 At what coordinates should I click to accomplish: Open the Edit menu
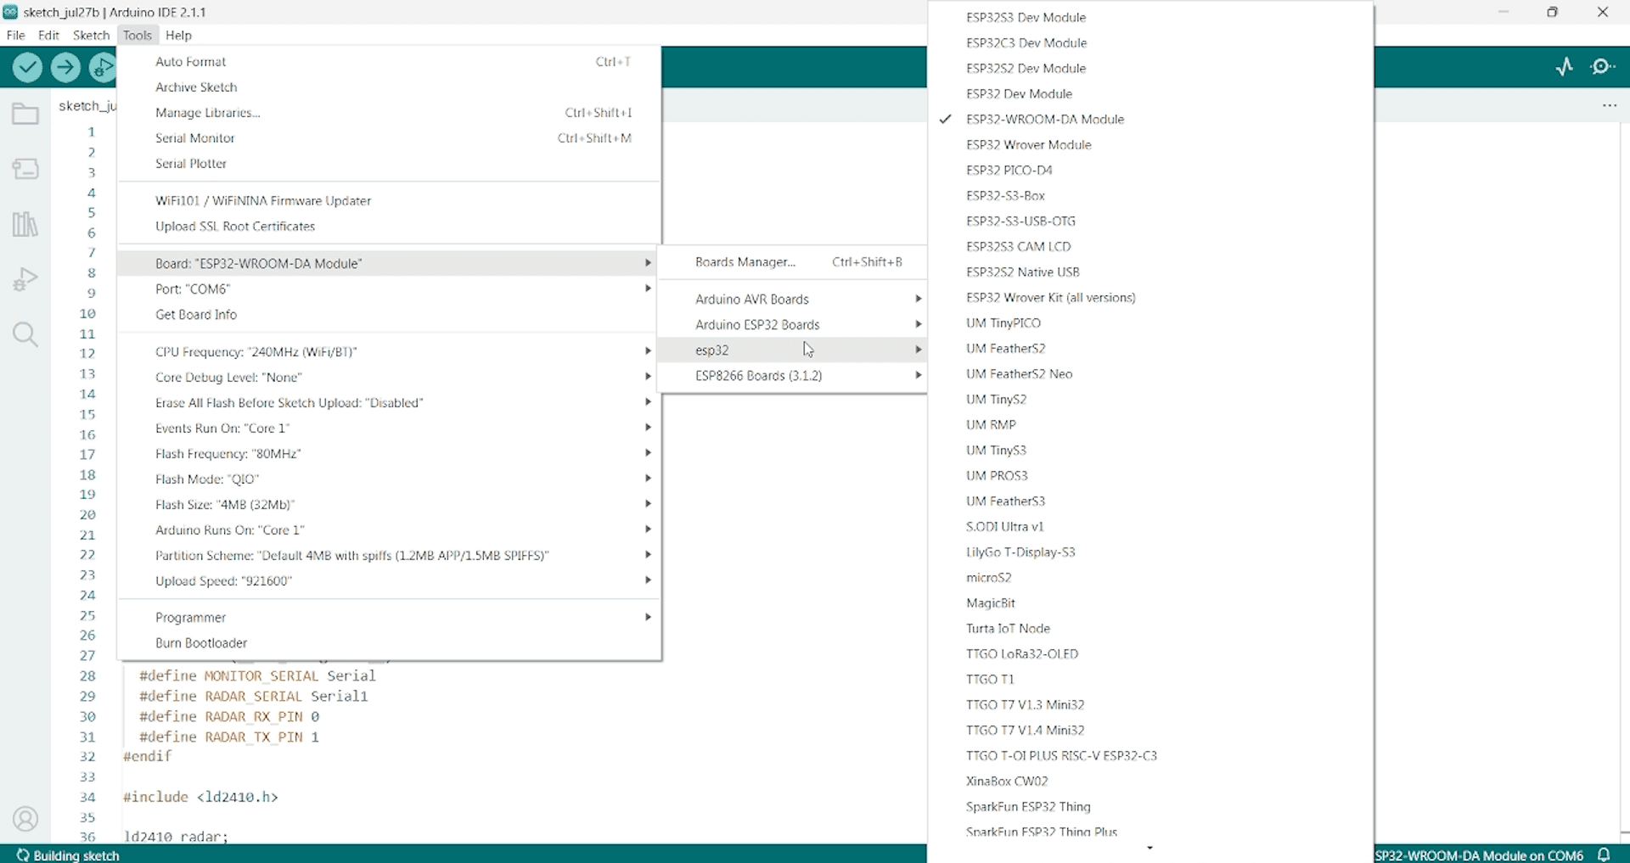point(48,35)
